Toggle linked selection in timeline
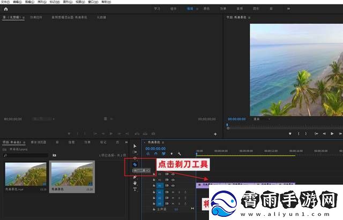This screenshot has width=343, height=220. point(163,154)
